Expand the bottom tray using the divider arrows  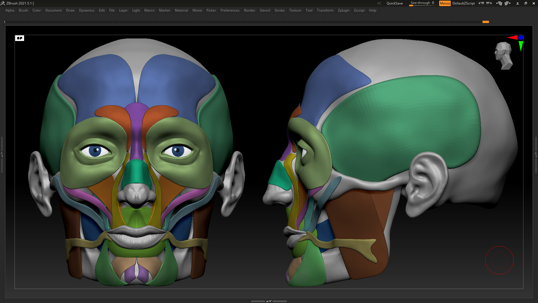coord(269,301)
